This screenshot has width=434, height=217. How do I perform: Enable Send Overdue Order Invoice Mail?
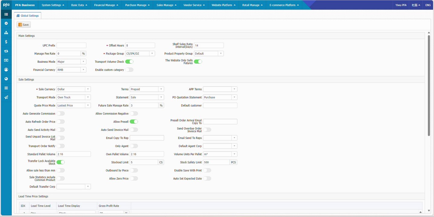[x=207, y=130]
